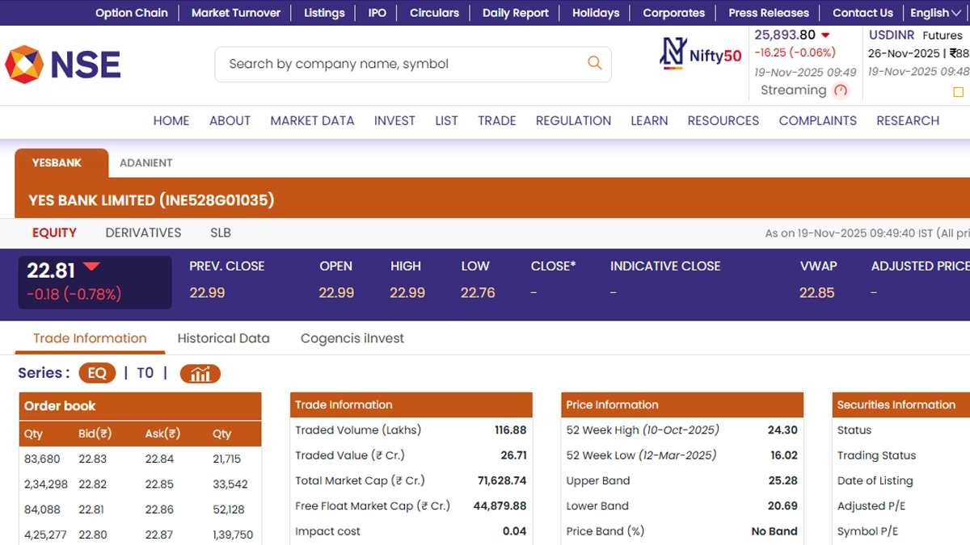This screenshot has height=545, width=970.
Task: Select the EQ series pill
Action: pyautogui.click(x=97, y=373)
